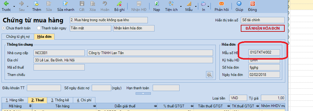Add a new voucher with Thêm
Image resolution: width=313 pixels, height=111 pixels.
pyautogui.click(x=37, y=6)
